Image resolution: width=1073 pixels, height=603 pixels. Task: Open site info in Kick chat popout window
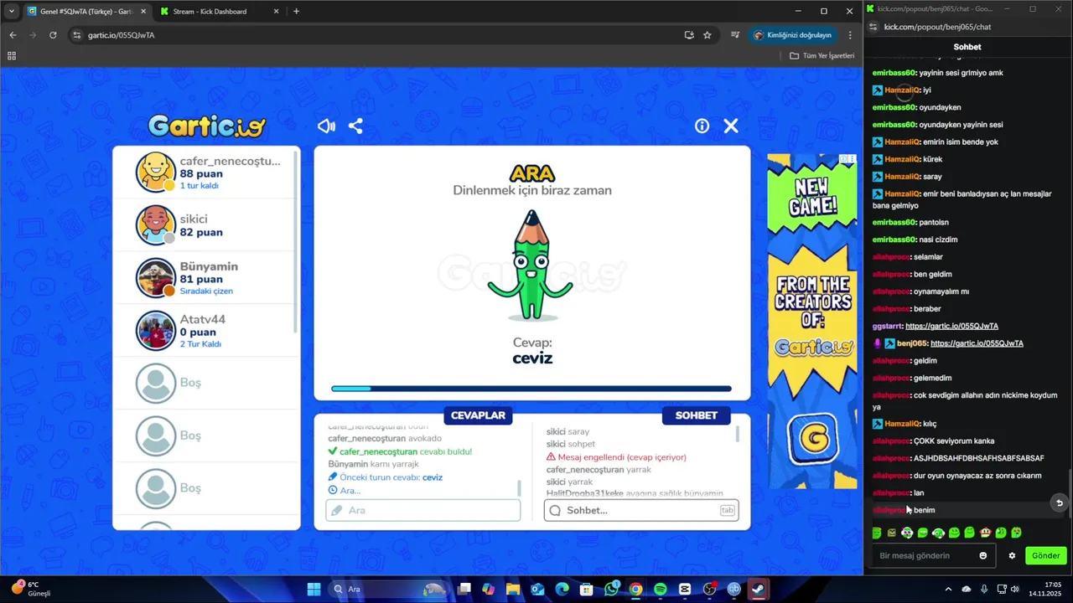pos(873,27)
